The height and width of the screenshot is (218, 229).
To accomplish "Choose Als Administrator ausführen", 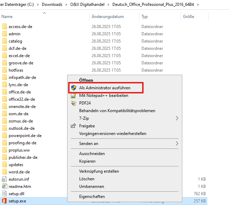I will [104, 88].
